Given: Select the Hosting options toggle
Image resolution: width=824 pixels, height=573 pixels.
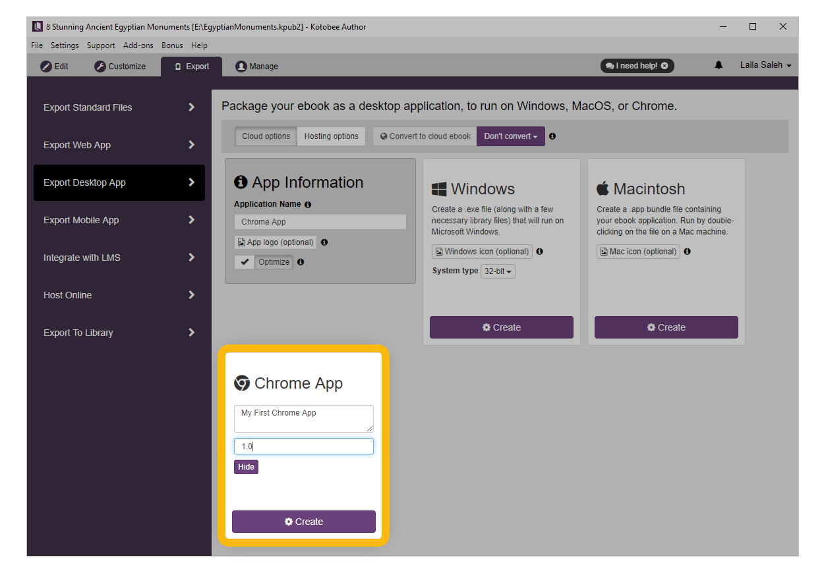Looking at the screenshot, I should click(x=332, y=136).
